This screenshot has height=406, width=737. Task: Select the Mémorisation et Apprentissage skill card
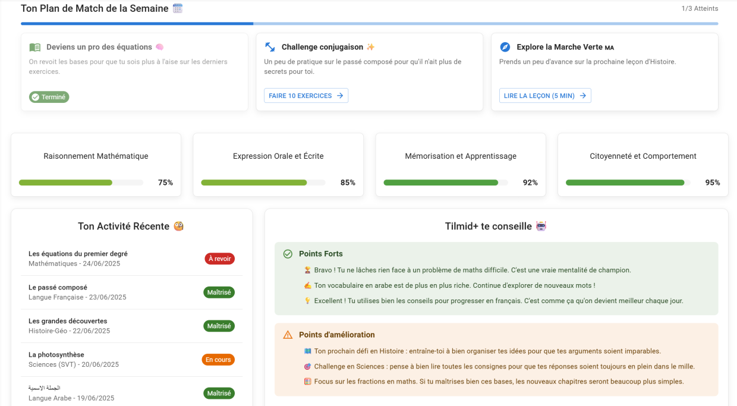(460, 165)
